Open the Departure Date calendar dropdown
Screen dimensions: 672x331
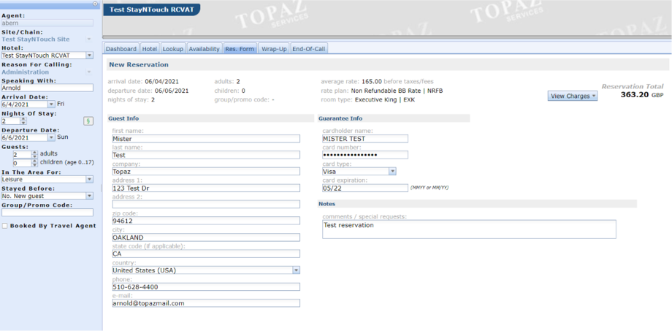(51, 137)
